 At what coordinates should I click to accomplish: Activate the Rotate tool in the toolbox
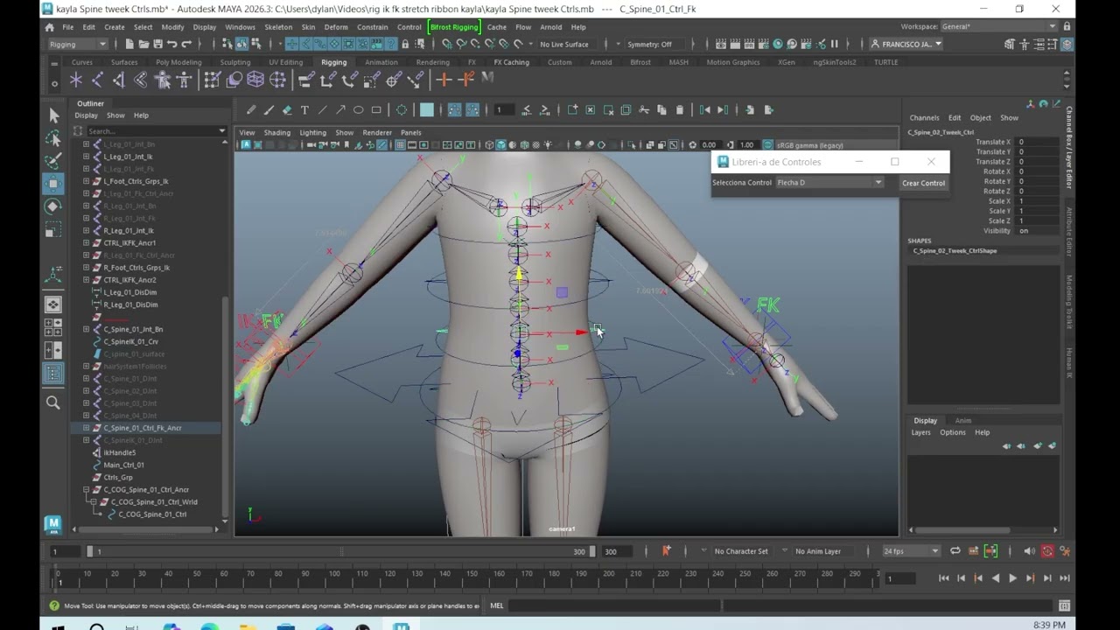(53, 206)
